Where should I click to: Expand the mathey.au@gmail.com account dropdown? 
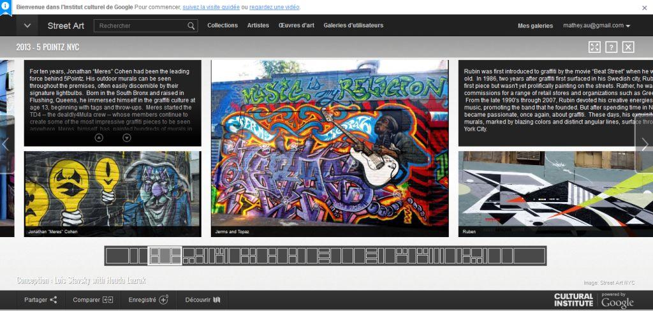(596, 25)
